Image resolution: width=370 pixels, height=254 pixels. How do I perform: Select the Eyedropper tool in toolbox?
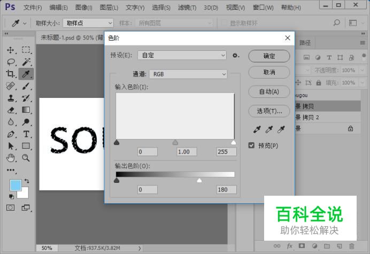pos(26,74)
